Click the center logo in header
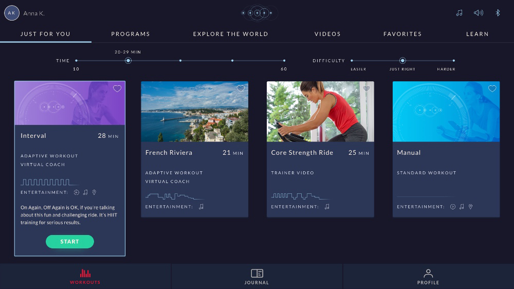The width and height of the screenshot is (514, 289). [257, 13]
